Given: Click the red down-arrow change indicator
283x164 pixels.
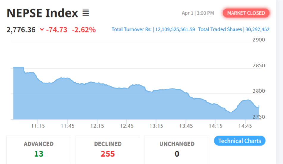Looking at the screenshot, I should pyautogui.click(x=42, y=29).
